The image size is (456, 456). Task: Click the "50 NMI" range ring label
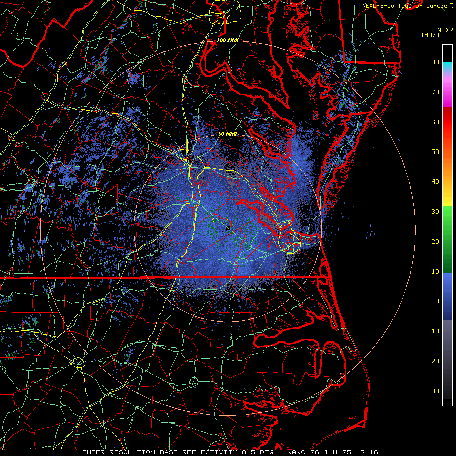pyautogui.click(x=227, y=134)
